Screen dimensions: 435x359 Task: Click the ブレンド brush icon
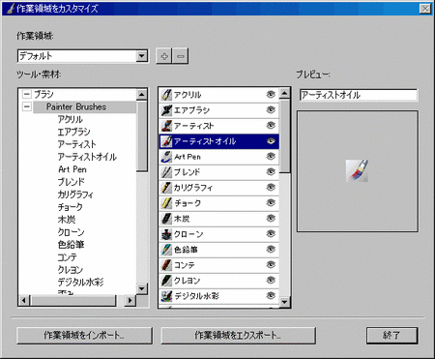pos(166,172)
